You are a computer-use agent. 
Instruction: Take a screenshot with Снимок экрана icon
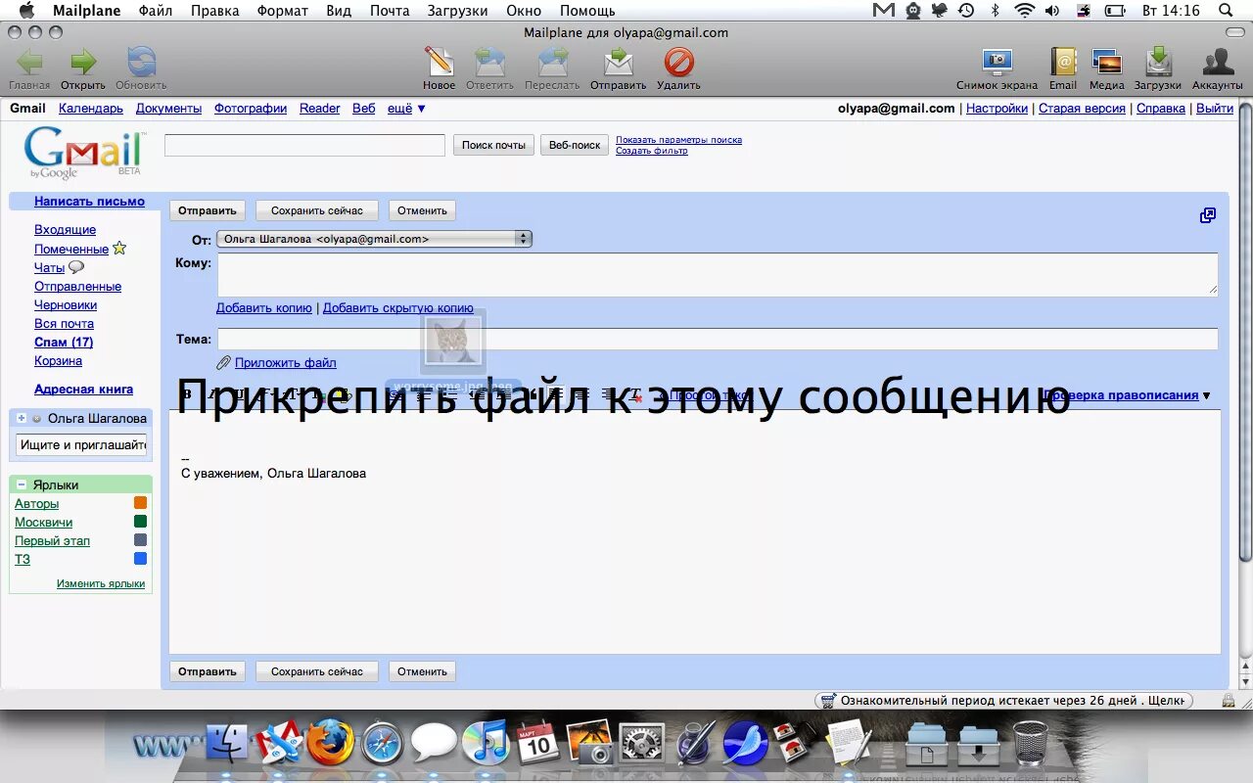coord(997,63)
